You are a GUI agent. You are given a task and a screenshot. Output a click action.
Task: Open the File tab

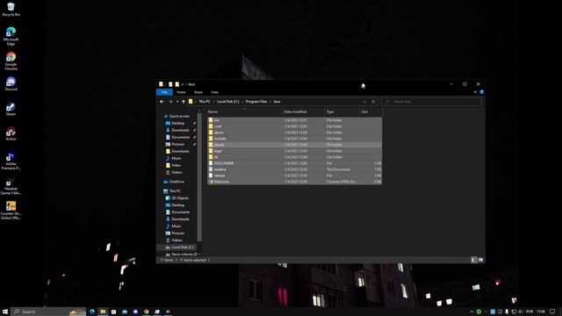164,92
